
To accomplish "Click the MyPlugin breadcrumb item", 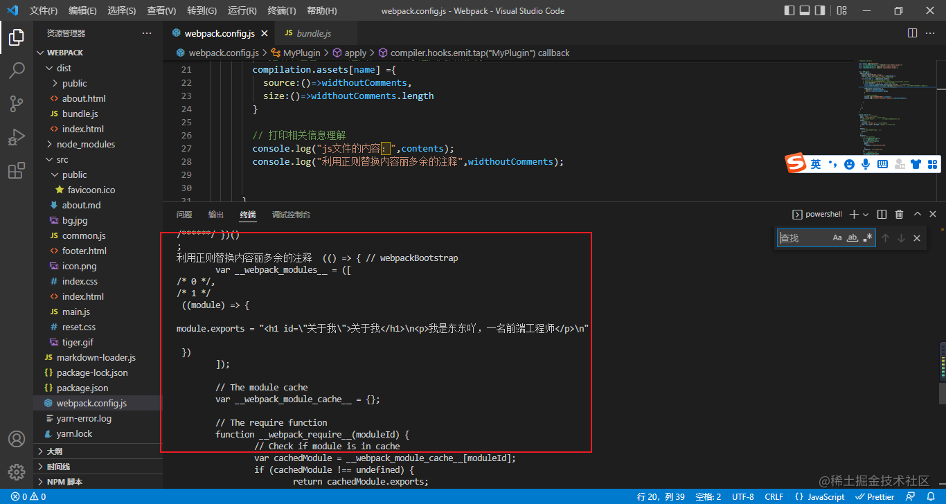I will click(296, 53).
